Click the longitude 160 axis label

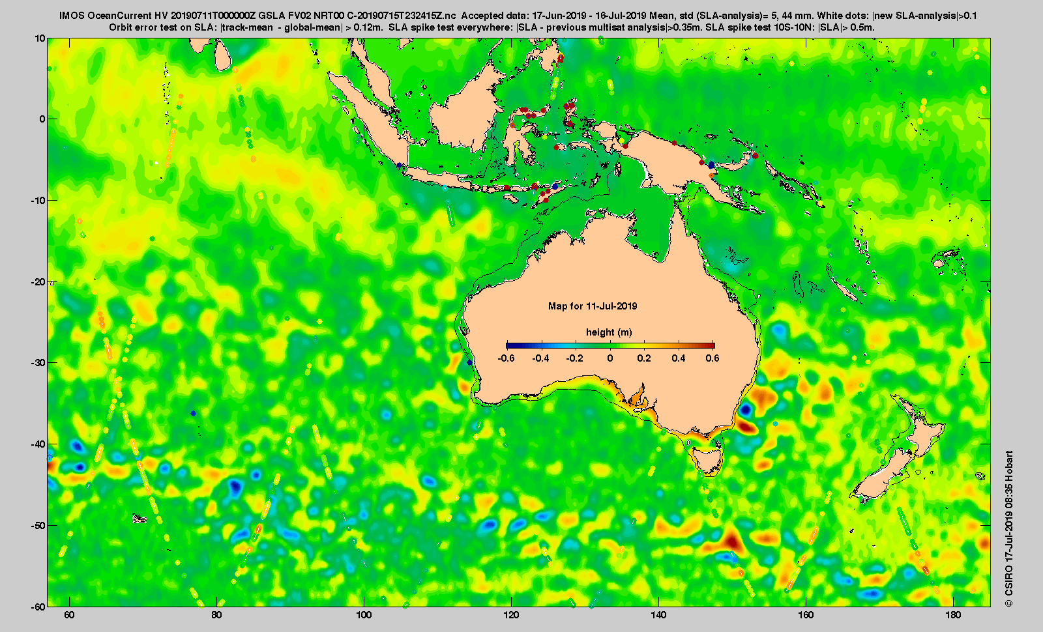pyautogui.click(x=806, y=615)
